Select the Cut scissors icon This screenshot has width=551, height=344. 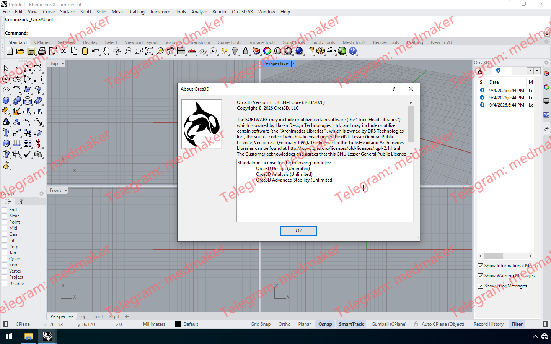[x=64, y=51]
